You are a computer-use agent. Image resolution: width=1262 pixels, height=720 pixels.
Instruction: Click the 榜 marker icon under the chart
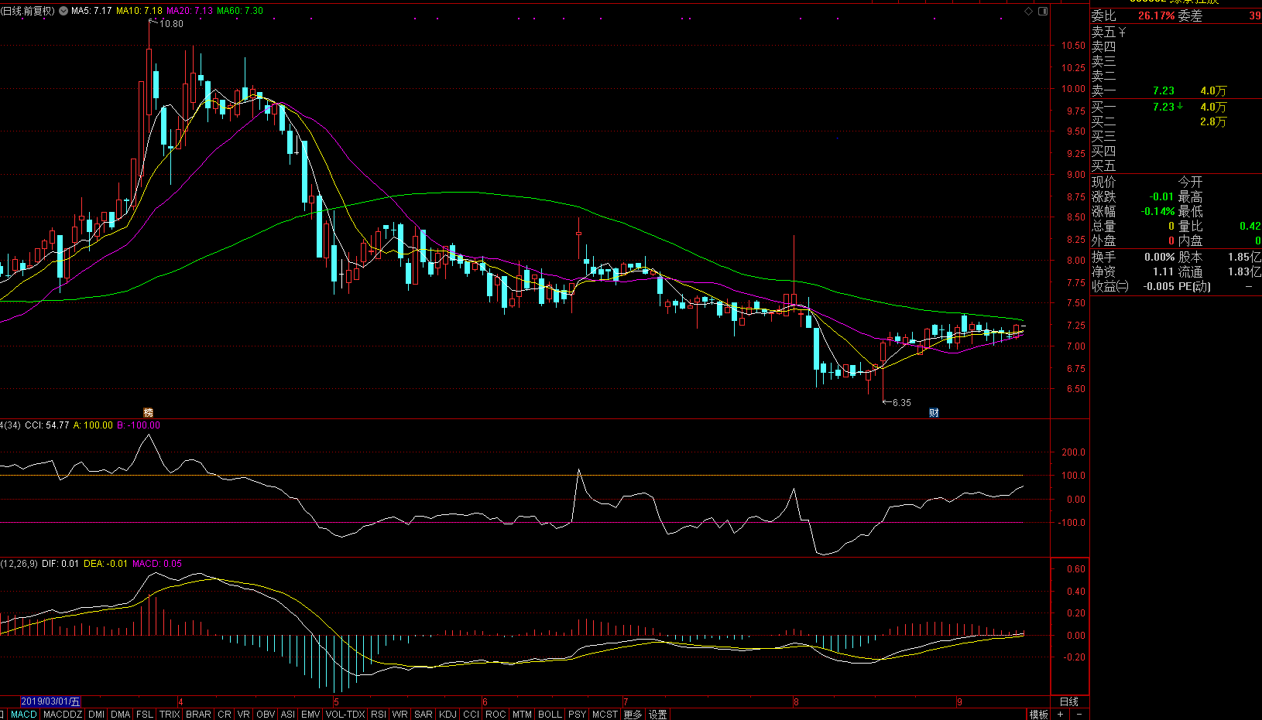pyautogui.click(x=148, y=413)
